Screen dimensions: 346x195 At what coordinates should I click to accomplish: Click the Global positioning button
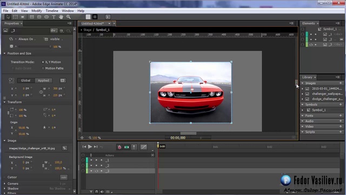(x=26, y=81)
